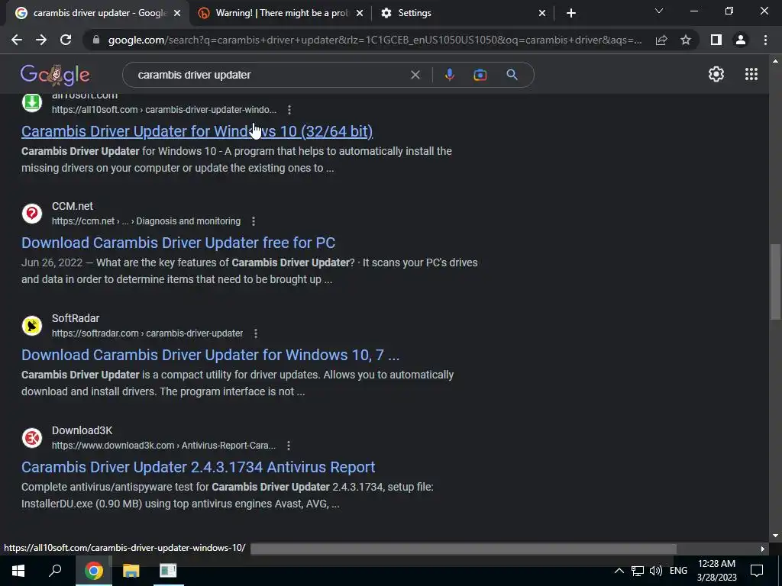The image size is (782, 586).
Task: Click the all10soft.com site favicon
Action: [32, 102]
